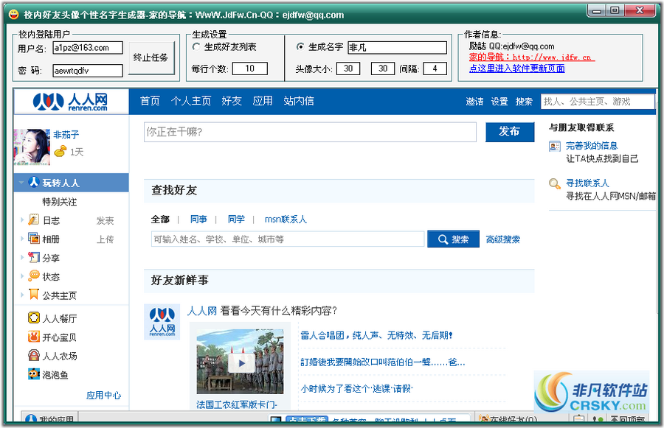Open 好友 in navigation bar
Viewport: 664px width, 428px height.
click(232, 101)
